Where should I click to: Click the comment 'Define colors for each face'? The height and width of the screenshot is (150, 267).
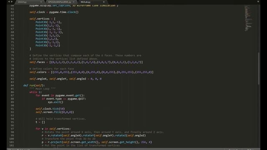[x=52, y=69]
